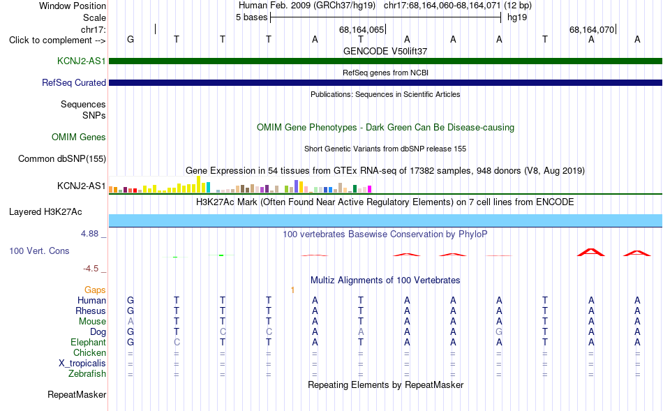663x411 pixels.
Task: Click the 68,164,070 ruler coordinate
Action: [x=592, y=29]
